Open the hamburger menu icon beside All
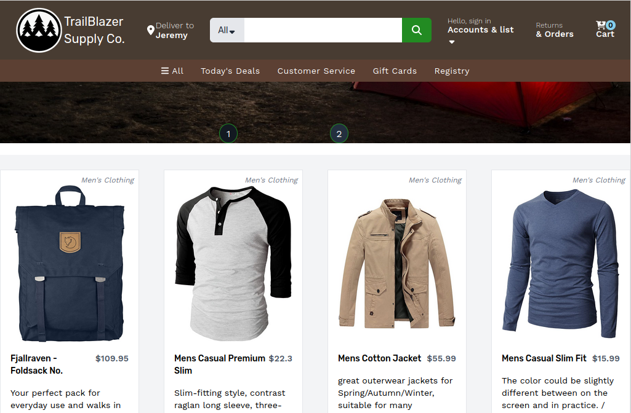This screenshot has height=413, width=631. (165, 71)
